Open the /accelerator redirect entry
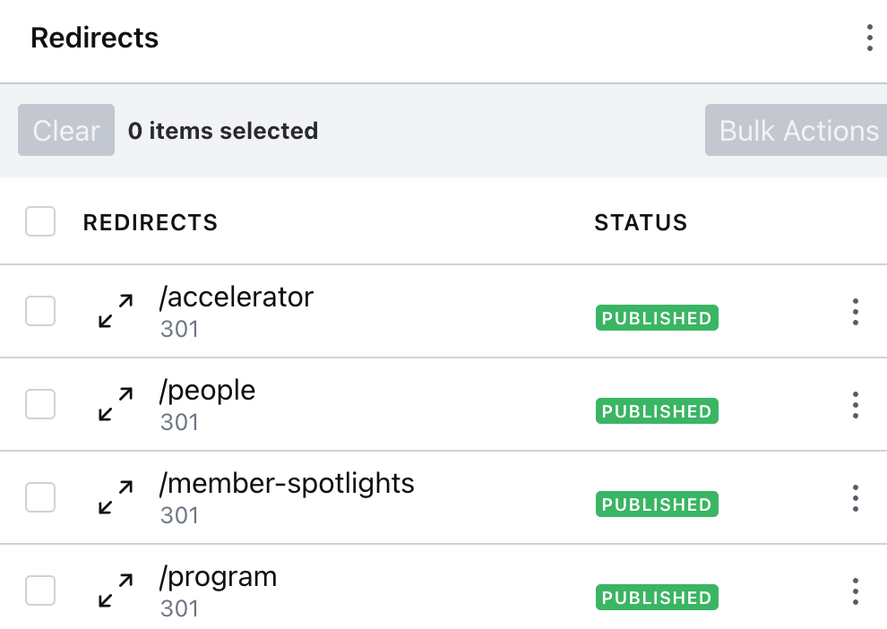This screenshot has height=629, width=887. point(237,297)
